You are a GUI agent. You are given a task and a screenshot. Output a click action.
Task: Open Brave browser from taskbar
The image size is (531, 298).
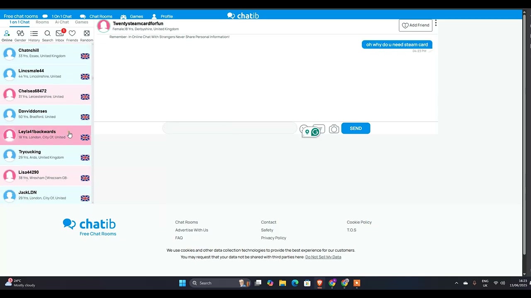point(320,283)
